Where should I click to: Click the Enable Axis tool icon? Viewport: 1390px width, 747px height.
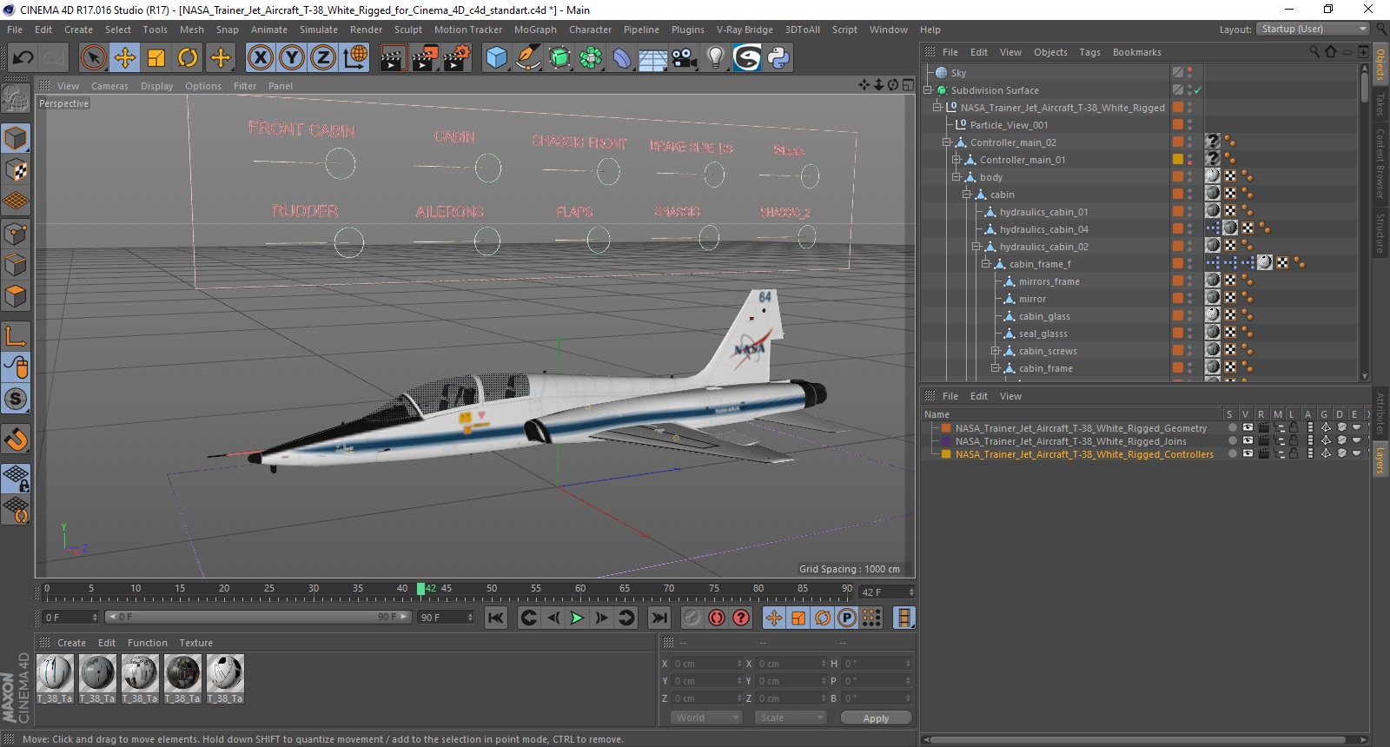(16, 336)
